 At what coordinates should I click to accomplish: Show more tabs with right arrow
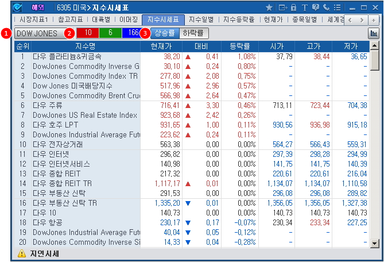pos(362,20)
